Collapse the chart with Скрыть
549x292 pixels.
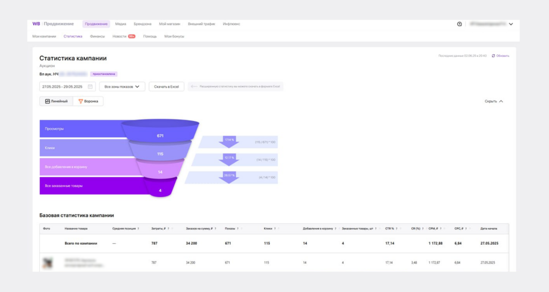(494, 101)
